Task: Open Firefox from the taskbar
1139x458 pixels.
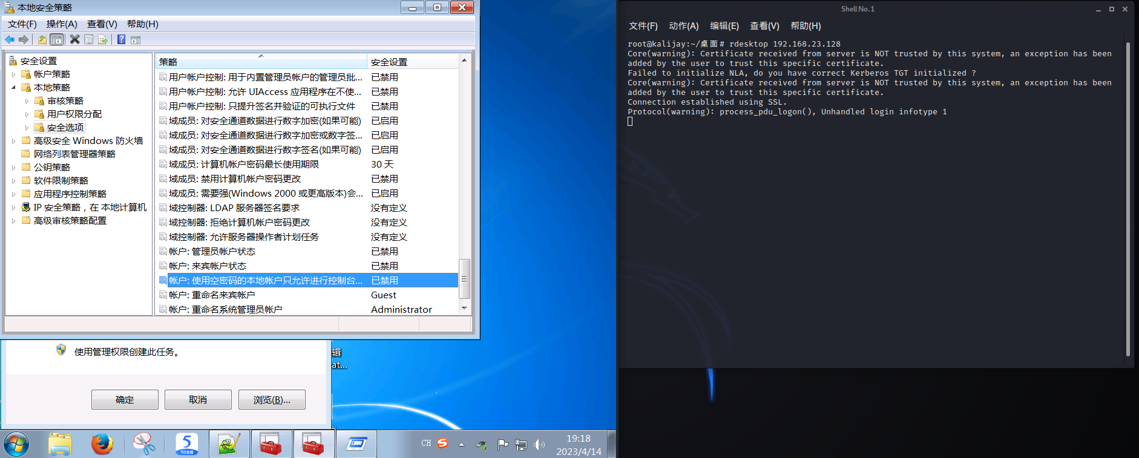Action: 102,444
